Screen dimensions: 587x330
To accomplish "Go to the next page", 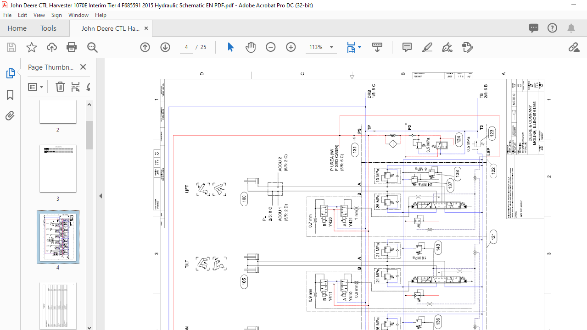I will pyautogui.click(x=165, y=47).
